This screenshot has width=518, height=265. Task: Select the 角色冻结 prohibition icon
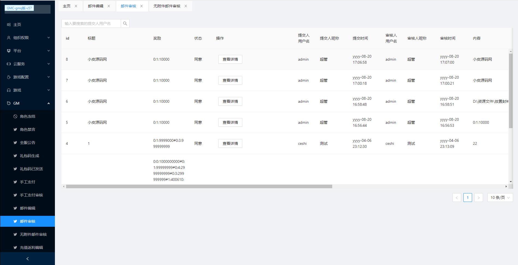click(15, 116)
